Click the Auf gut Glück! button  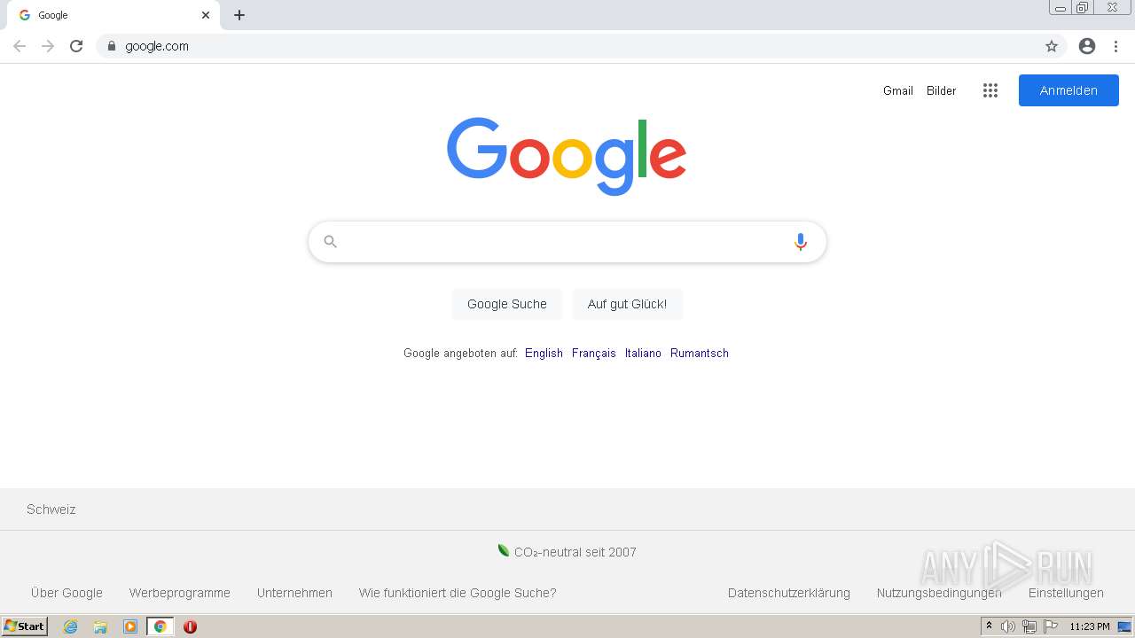(x=627, y=304)
